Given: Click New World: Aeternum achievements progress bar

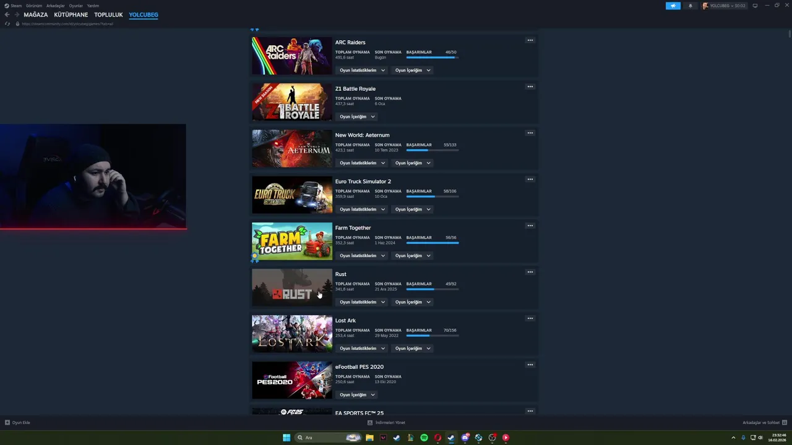Looking at the screenshot, I should pos(433,150).
